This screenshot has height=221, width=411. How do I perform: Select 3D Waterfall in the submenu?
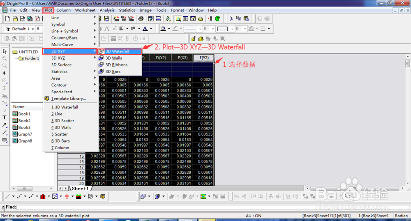[x=120, y=51]
